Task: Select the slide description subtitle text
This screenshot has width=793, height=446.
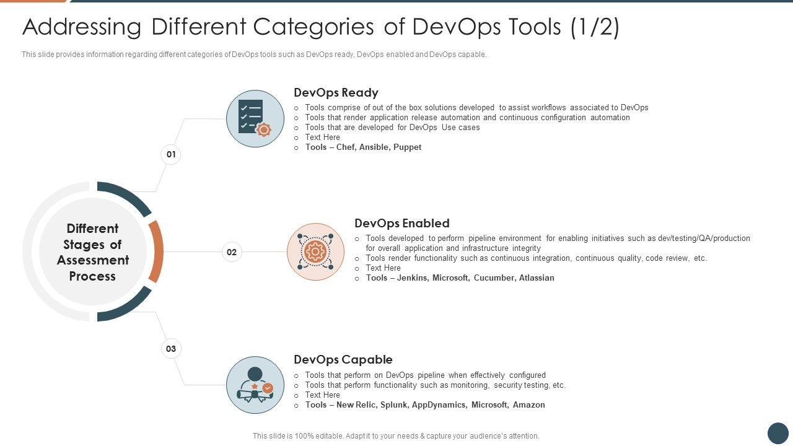Action: [x=254, y=55]
